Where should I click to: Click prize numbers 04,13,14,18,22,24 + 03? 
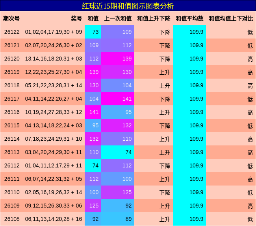pos(54,125)
